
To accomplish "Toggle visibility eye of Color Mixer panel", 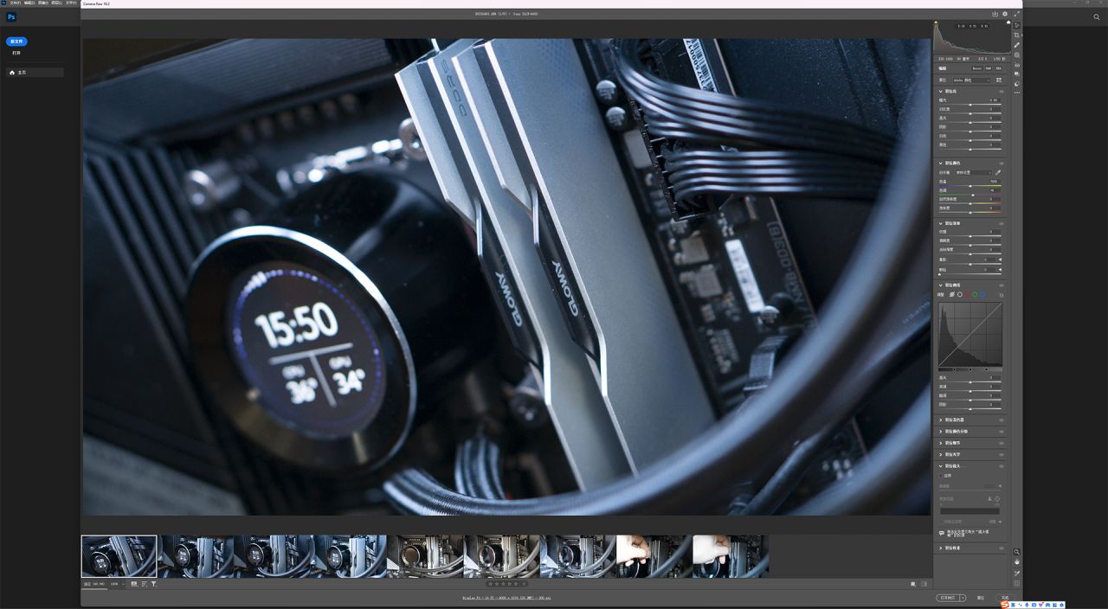I will pyautogui.click(x=1002, y=420).
